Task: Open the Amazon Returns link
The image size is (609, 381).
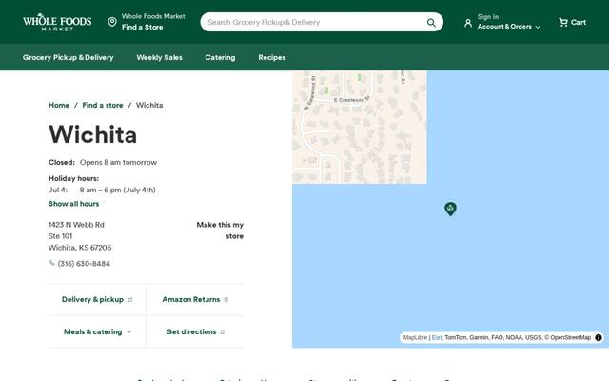Action: pos(195,299)
